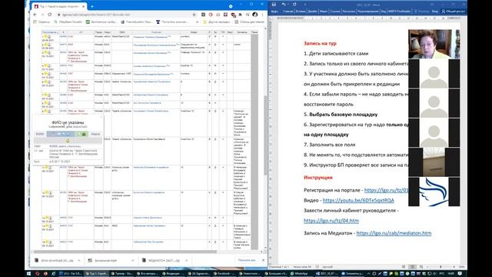Image resolution: width=492 pixels, height=277 pixels.
Task: Switch to the Ссылки ribbon tab
Action: pos(335,12)
